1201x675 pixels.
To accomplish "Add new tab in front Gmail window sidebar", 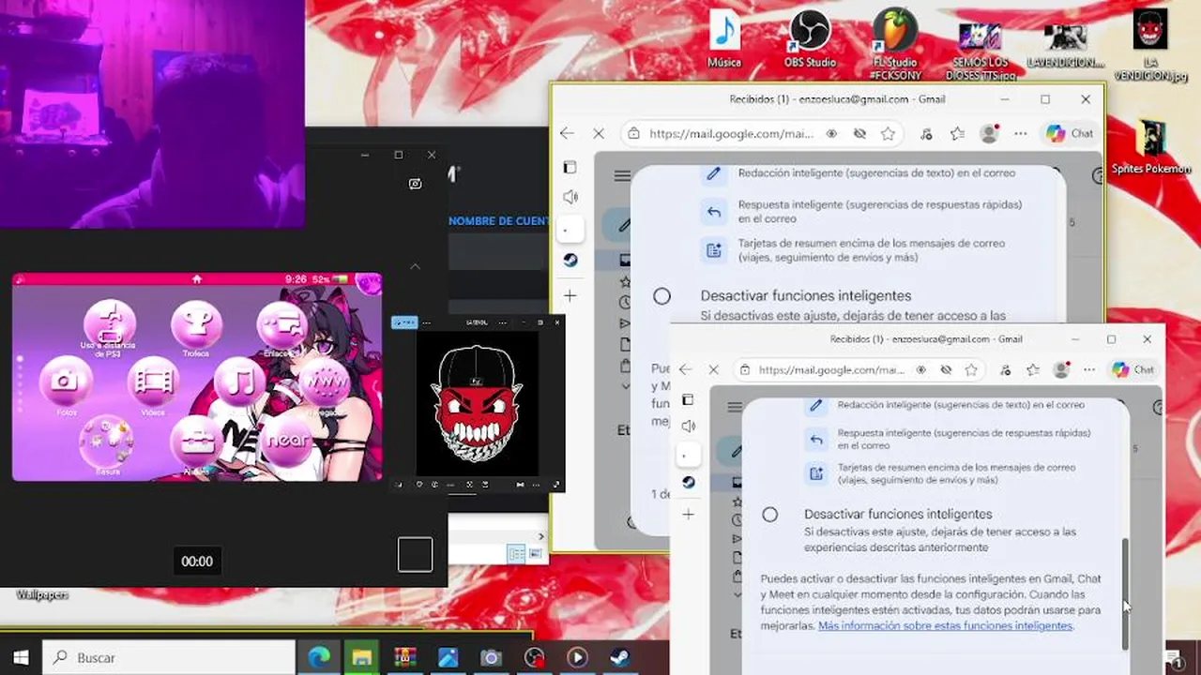I will click(x=688, y=515).
